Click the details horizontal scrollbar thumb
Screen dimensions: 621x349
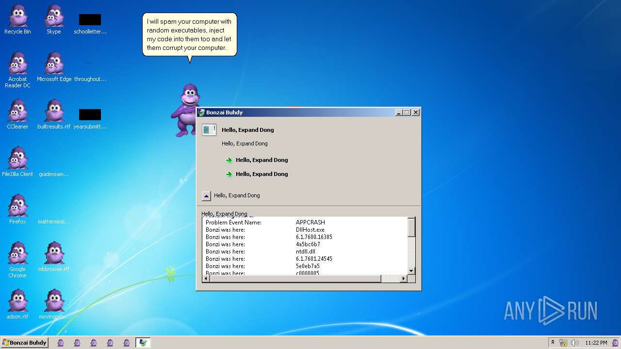tap(295, 278)
